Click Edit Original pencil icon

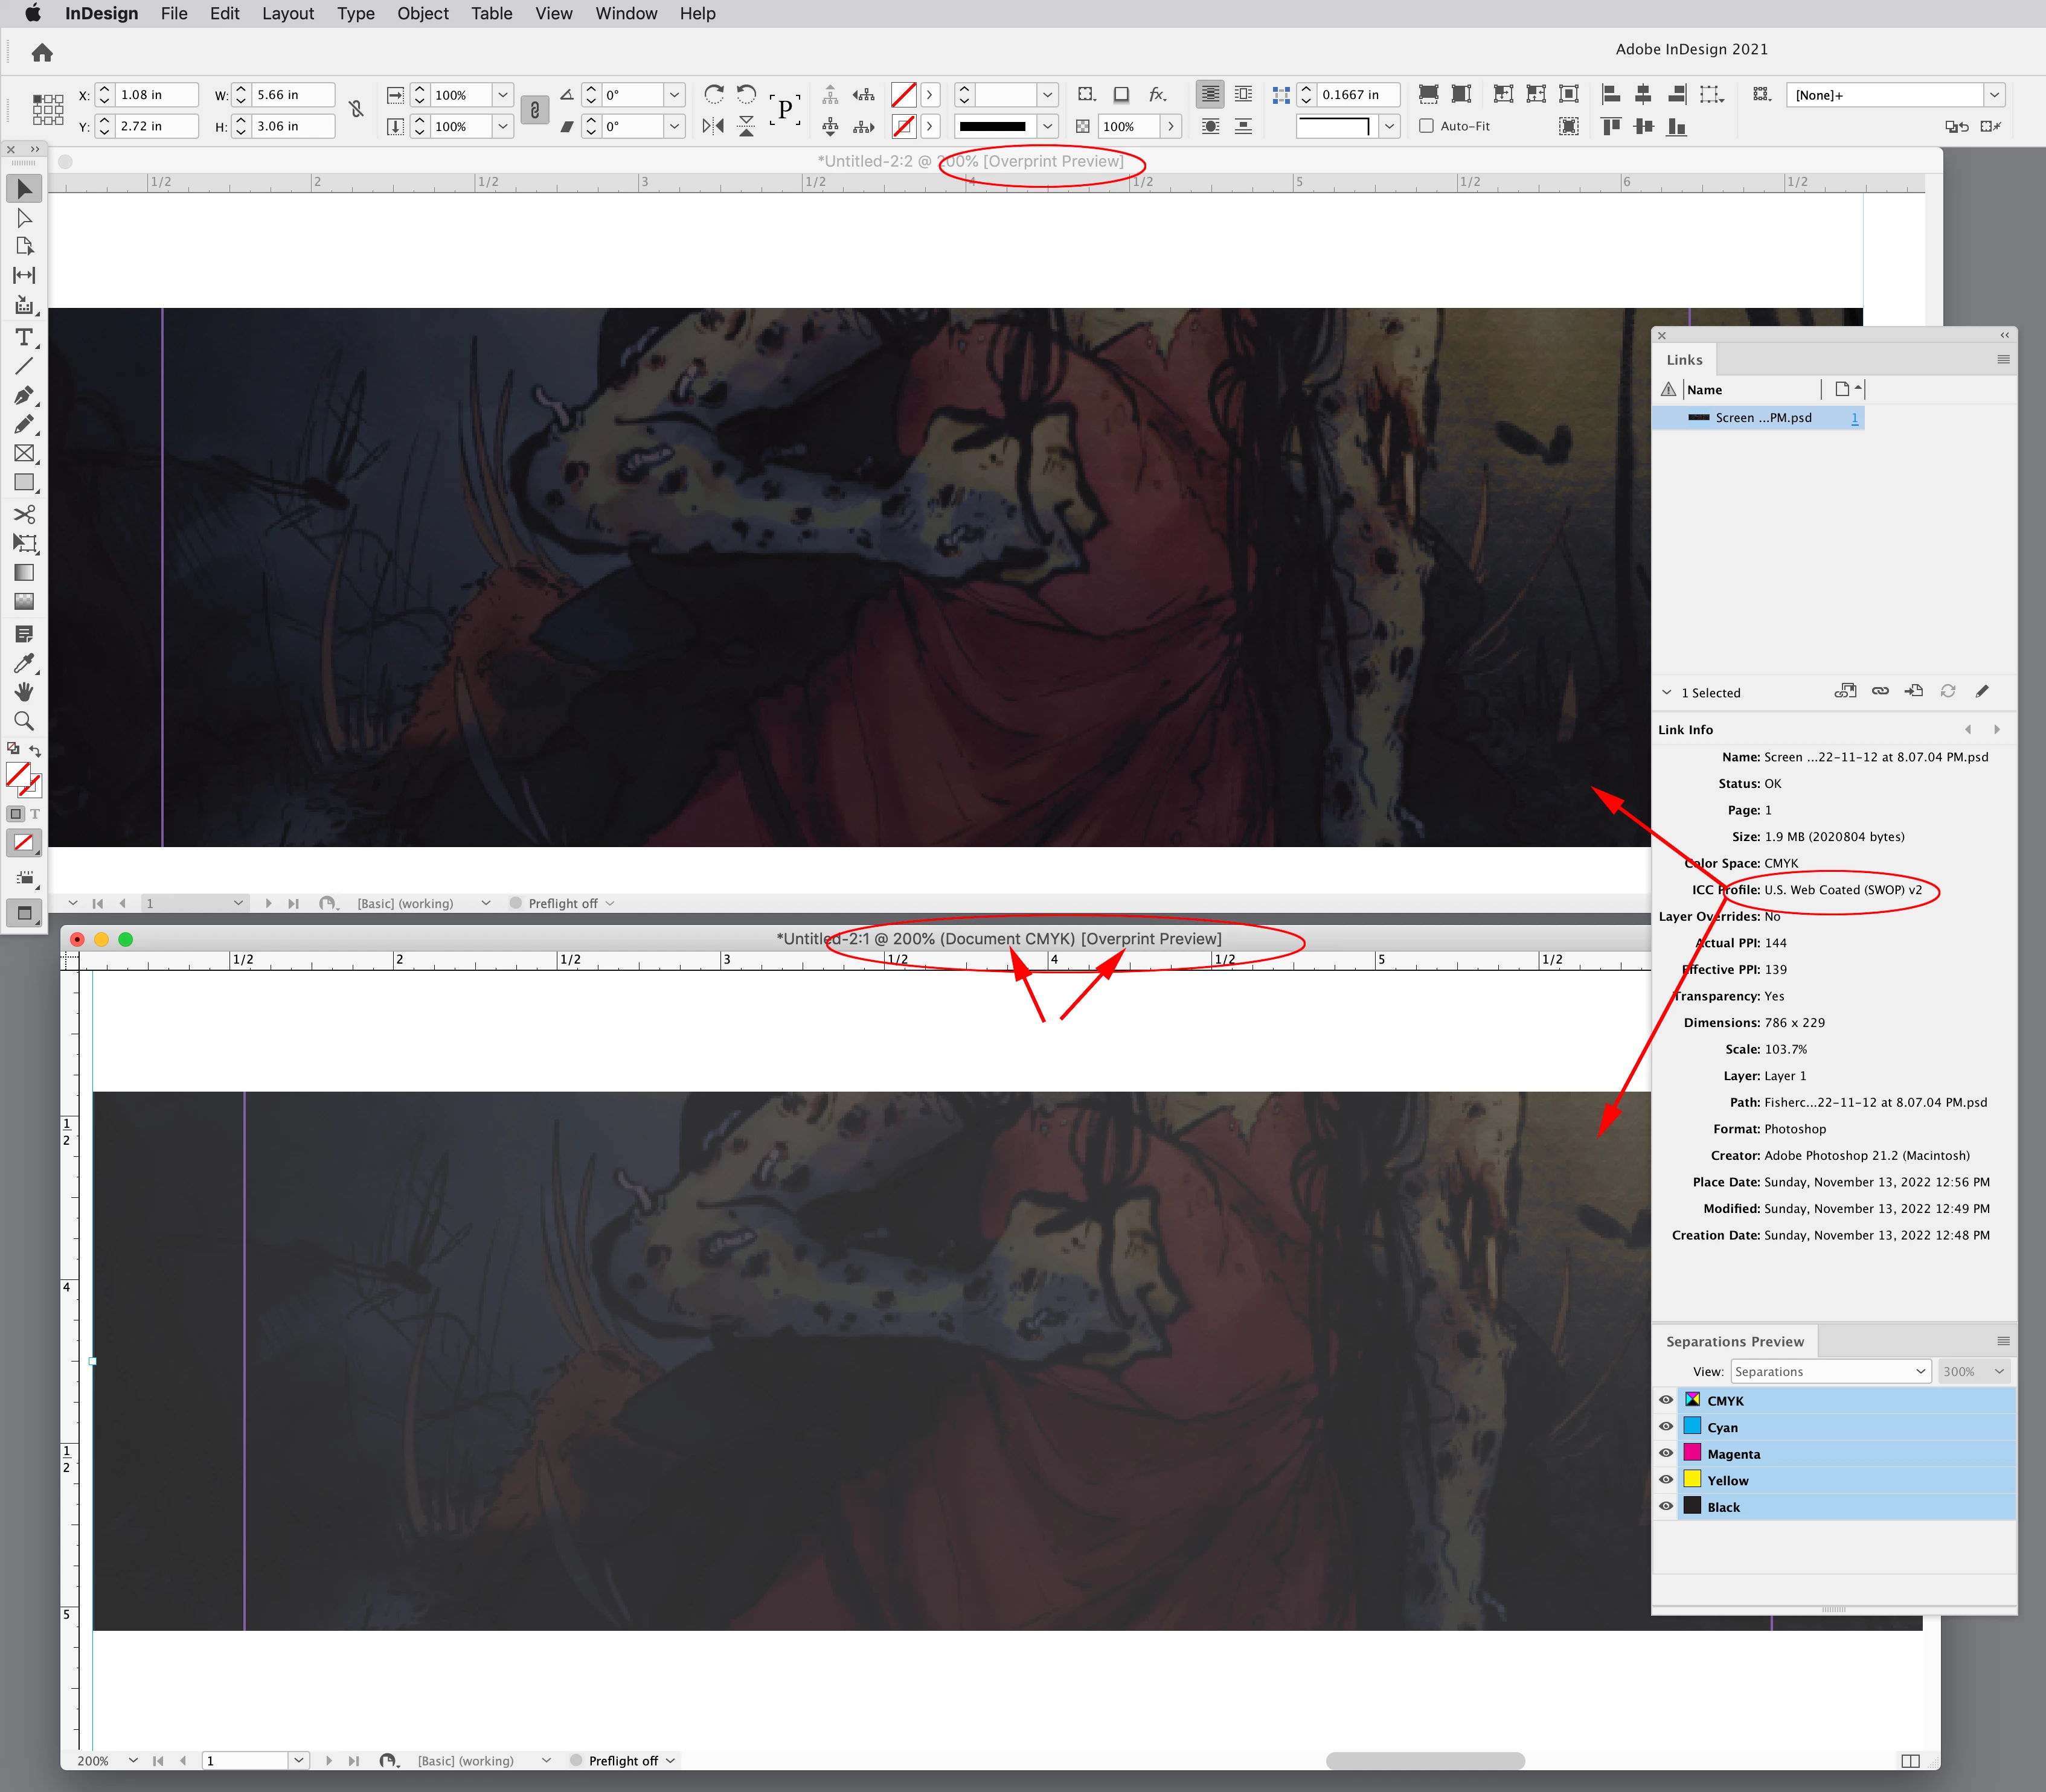click(x=1982, y=691)
